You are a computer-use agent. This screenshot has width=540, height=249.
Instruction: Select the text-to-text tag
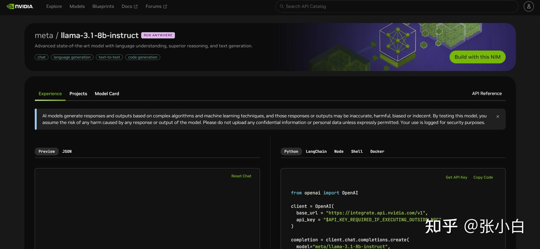pos(109,57)
